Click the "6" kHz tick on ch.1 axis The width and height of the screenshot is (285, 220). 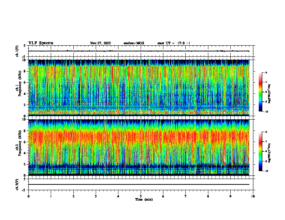25,83
